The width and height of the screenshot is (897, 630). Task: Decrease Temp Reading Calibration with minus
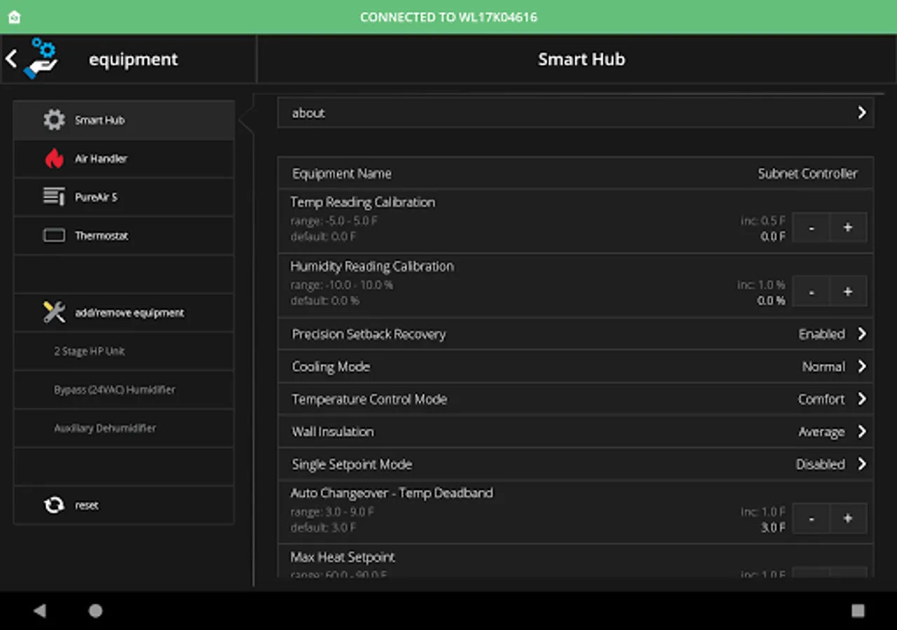tap(811, 227)
